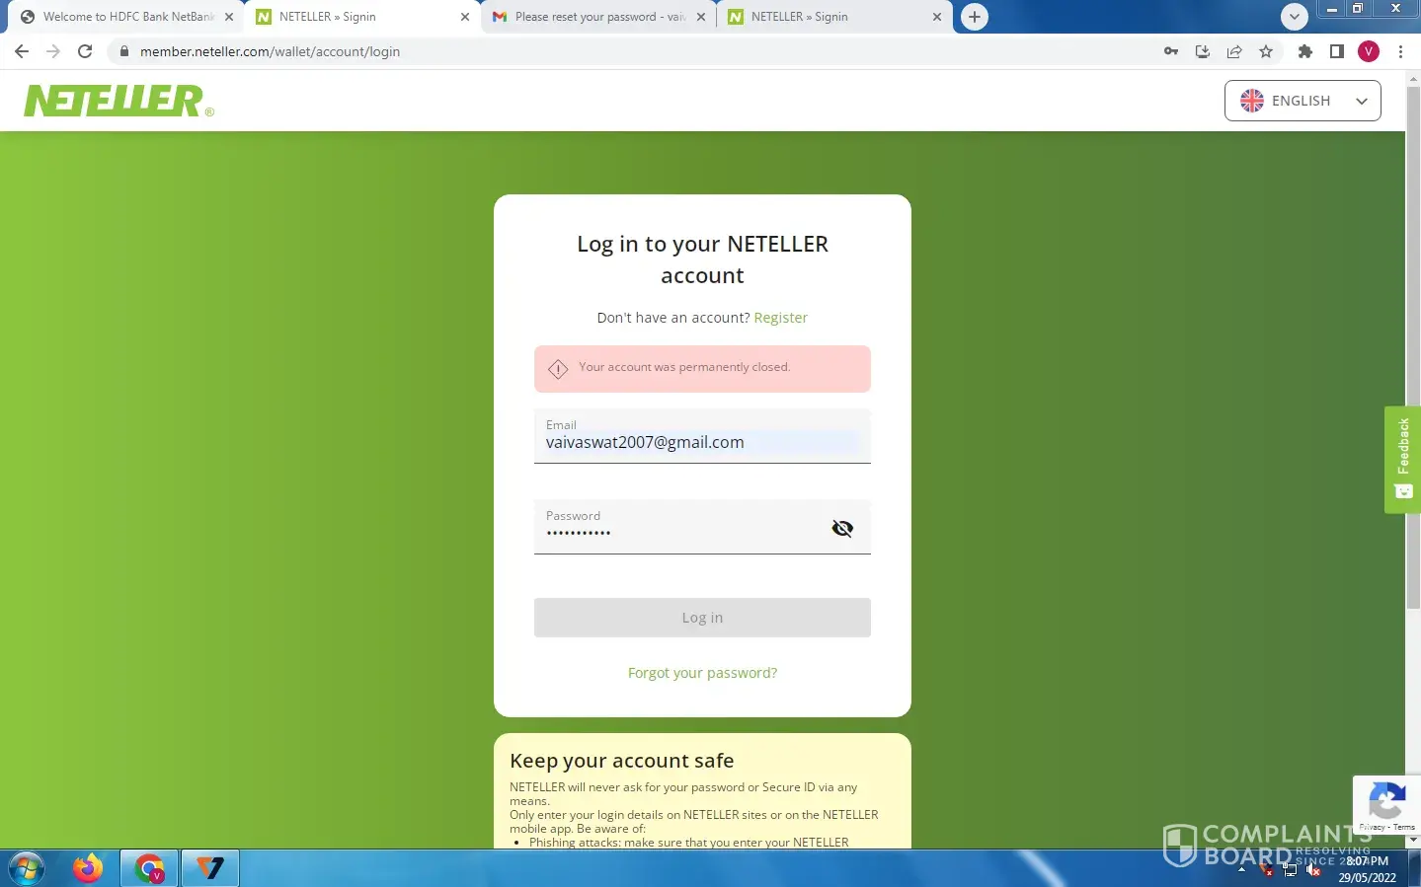The height and width of the screenshot is (887, 1421).
Task: Close the HDFC Bank NetBanking tab
Action: 229,17
